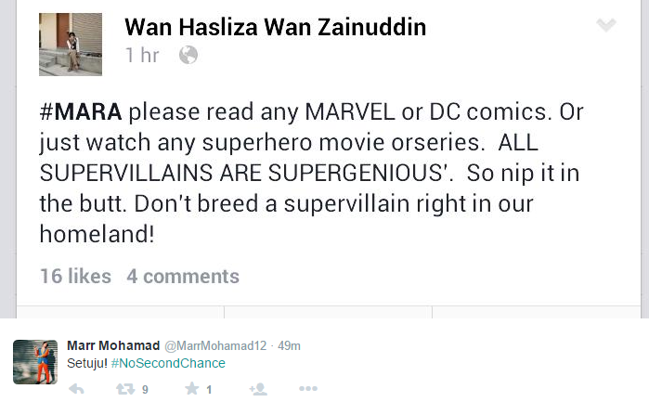Click Marr Mohamad's avatar thumbnail

tap(35, 362)
